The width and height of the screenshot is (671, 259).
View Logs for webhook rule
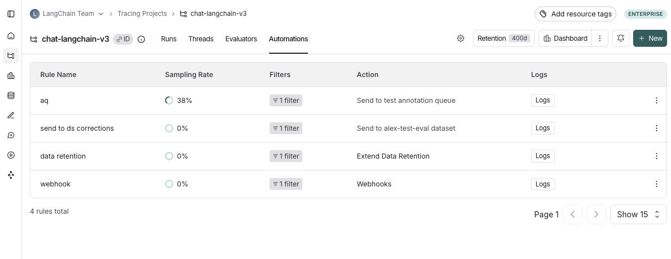click(x=542, y=184)
